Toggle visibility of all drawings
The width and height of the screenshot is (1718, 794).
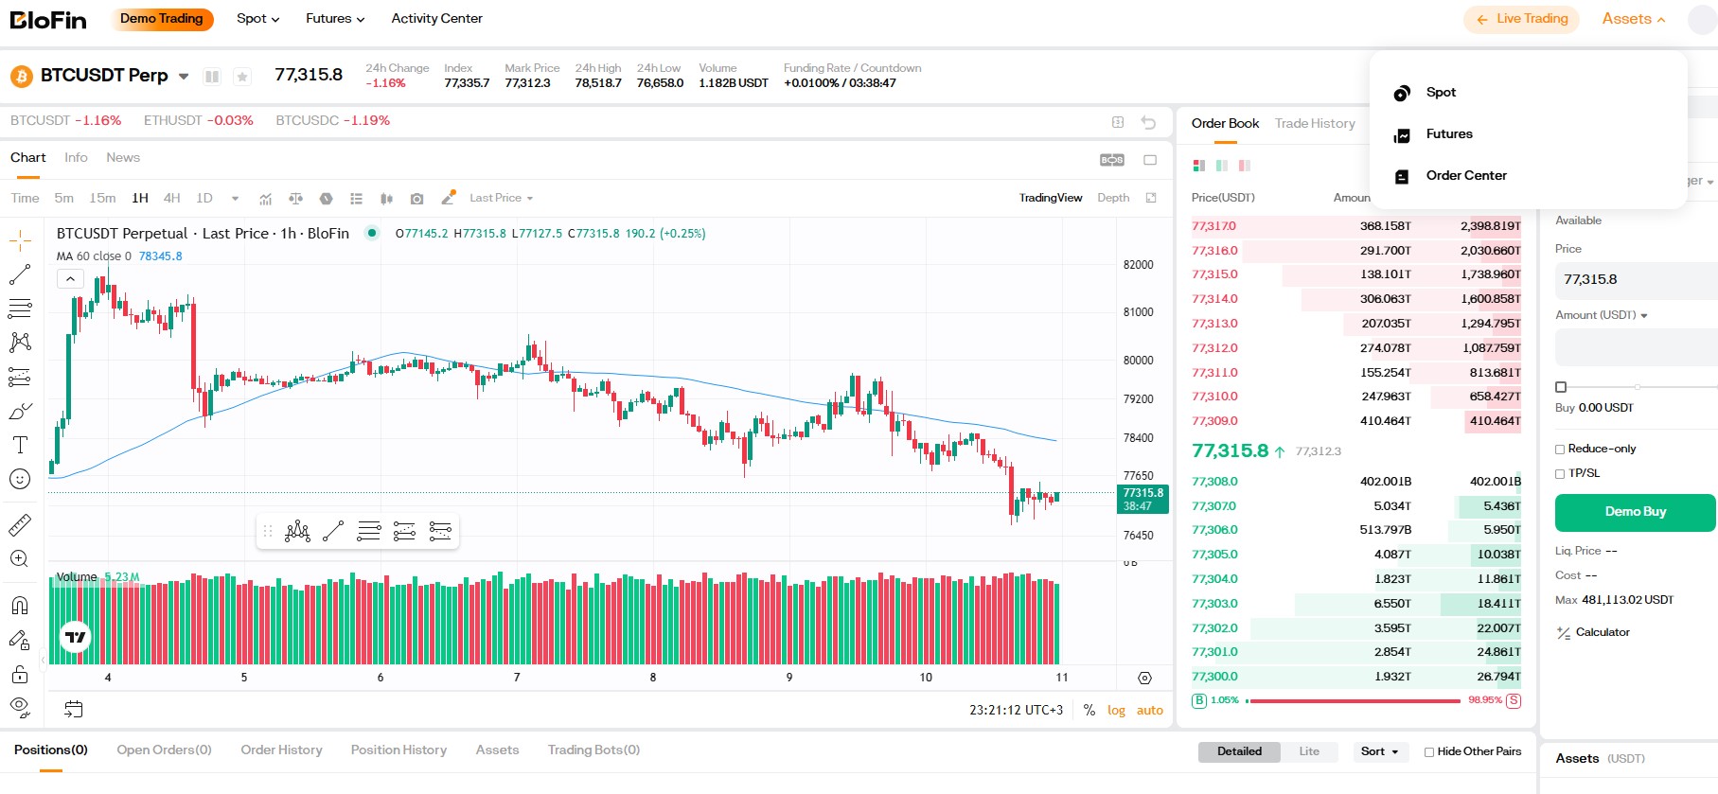tap(20, 707)
